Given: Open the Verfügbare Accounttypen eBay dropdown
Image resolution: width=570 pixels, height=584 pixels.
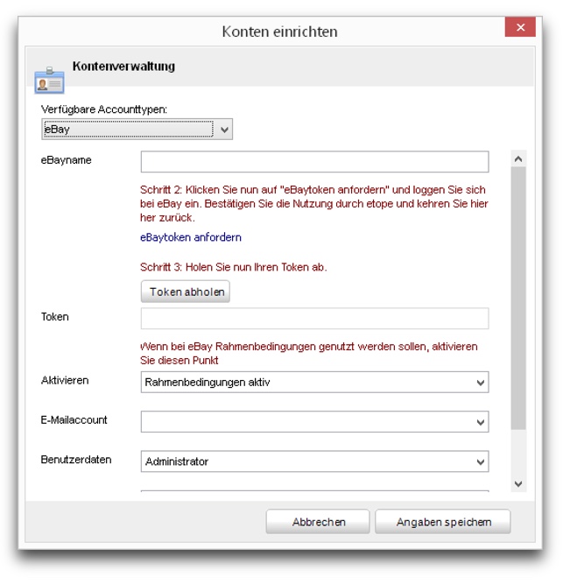Looking at the screenshot, I should click(x=137, y=130).
